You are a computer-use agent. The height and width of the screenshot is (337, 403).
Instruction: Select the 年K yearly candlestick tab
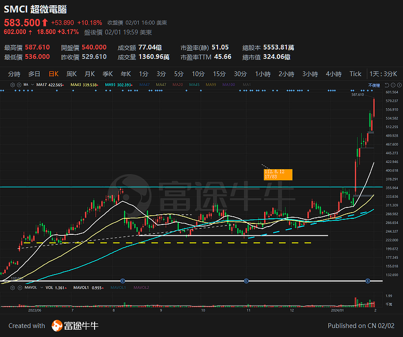(x=126, y=74)
